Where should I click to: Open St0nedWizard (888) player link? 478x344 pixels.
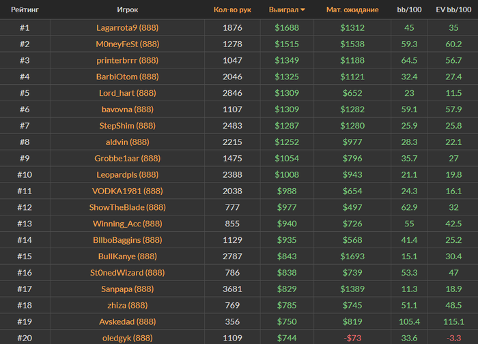pyautogui.click(x=128, y=273)
